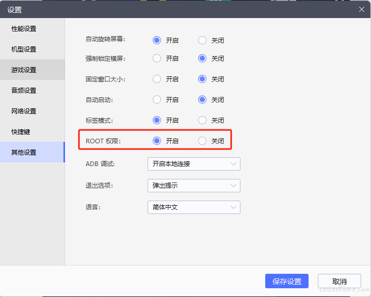Turn on 固定窗口大小 via 开启

pos(157,79)
